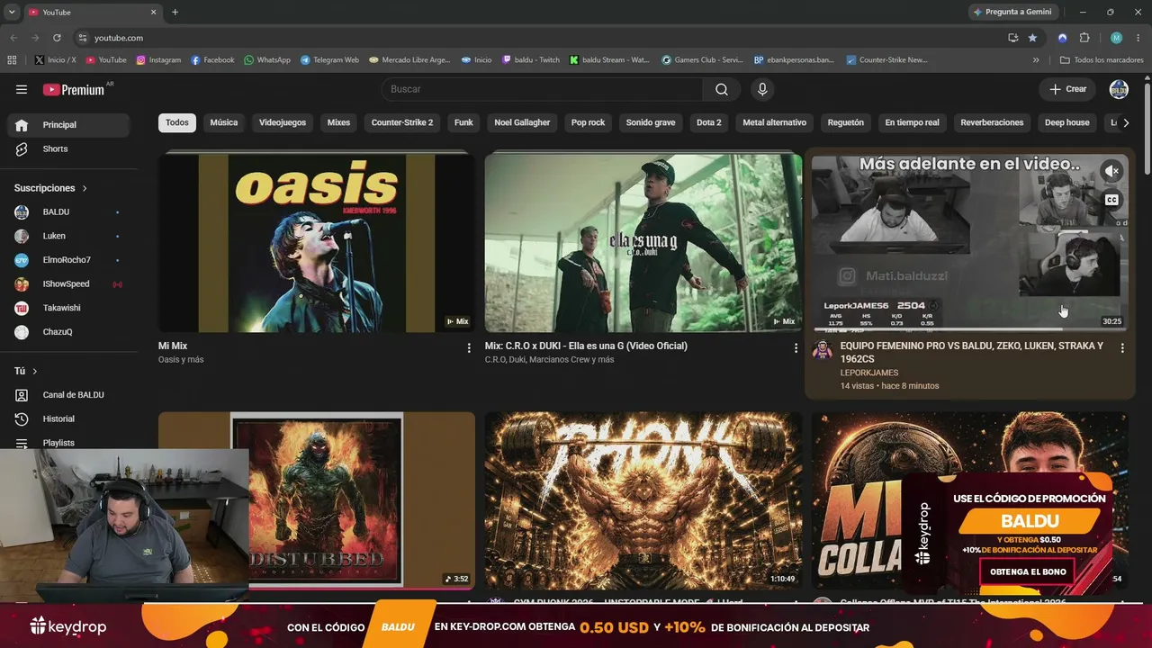Select the Deep house filter chip
The image size is (1152, 648).
1067,122
